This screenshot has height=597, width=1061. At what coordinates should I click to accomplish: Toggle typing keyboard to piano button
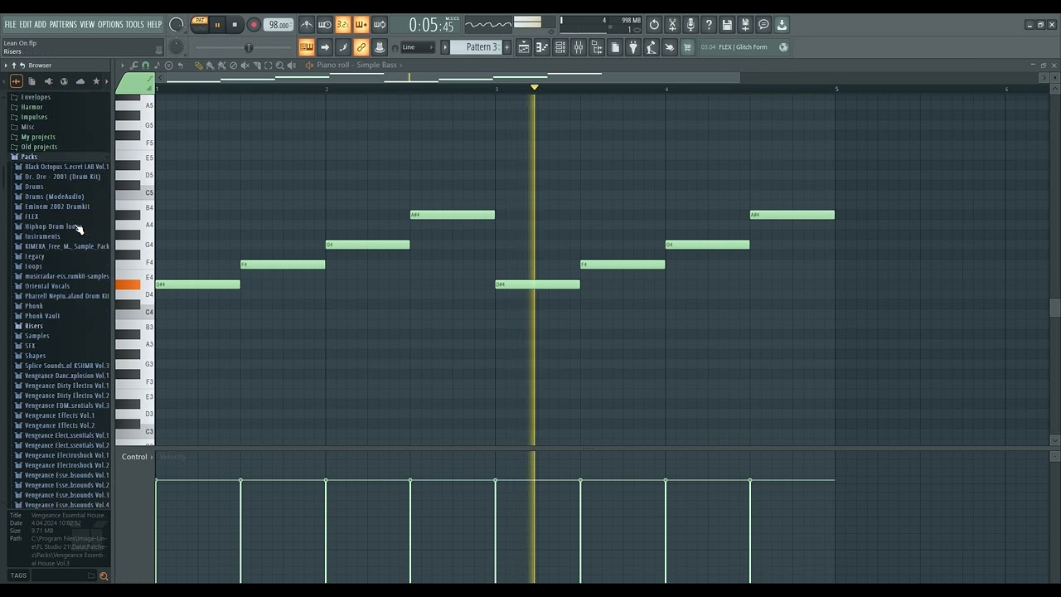(306, 47)
